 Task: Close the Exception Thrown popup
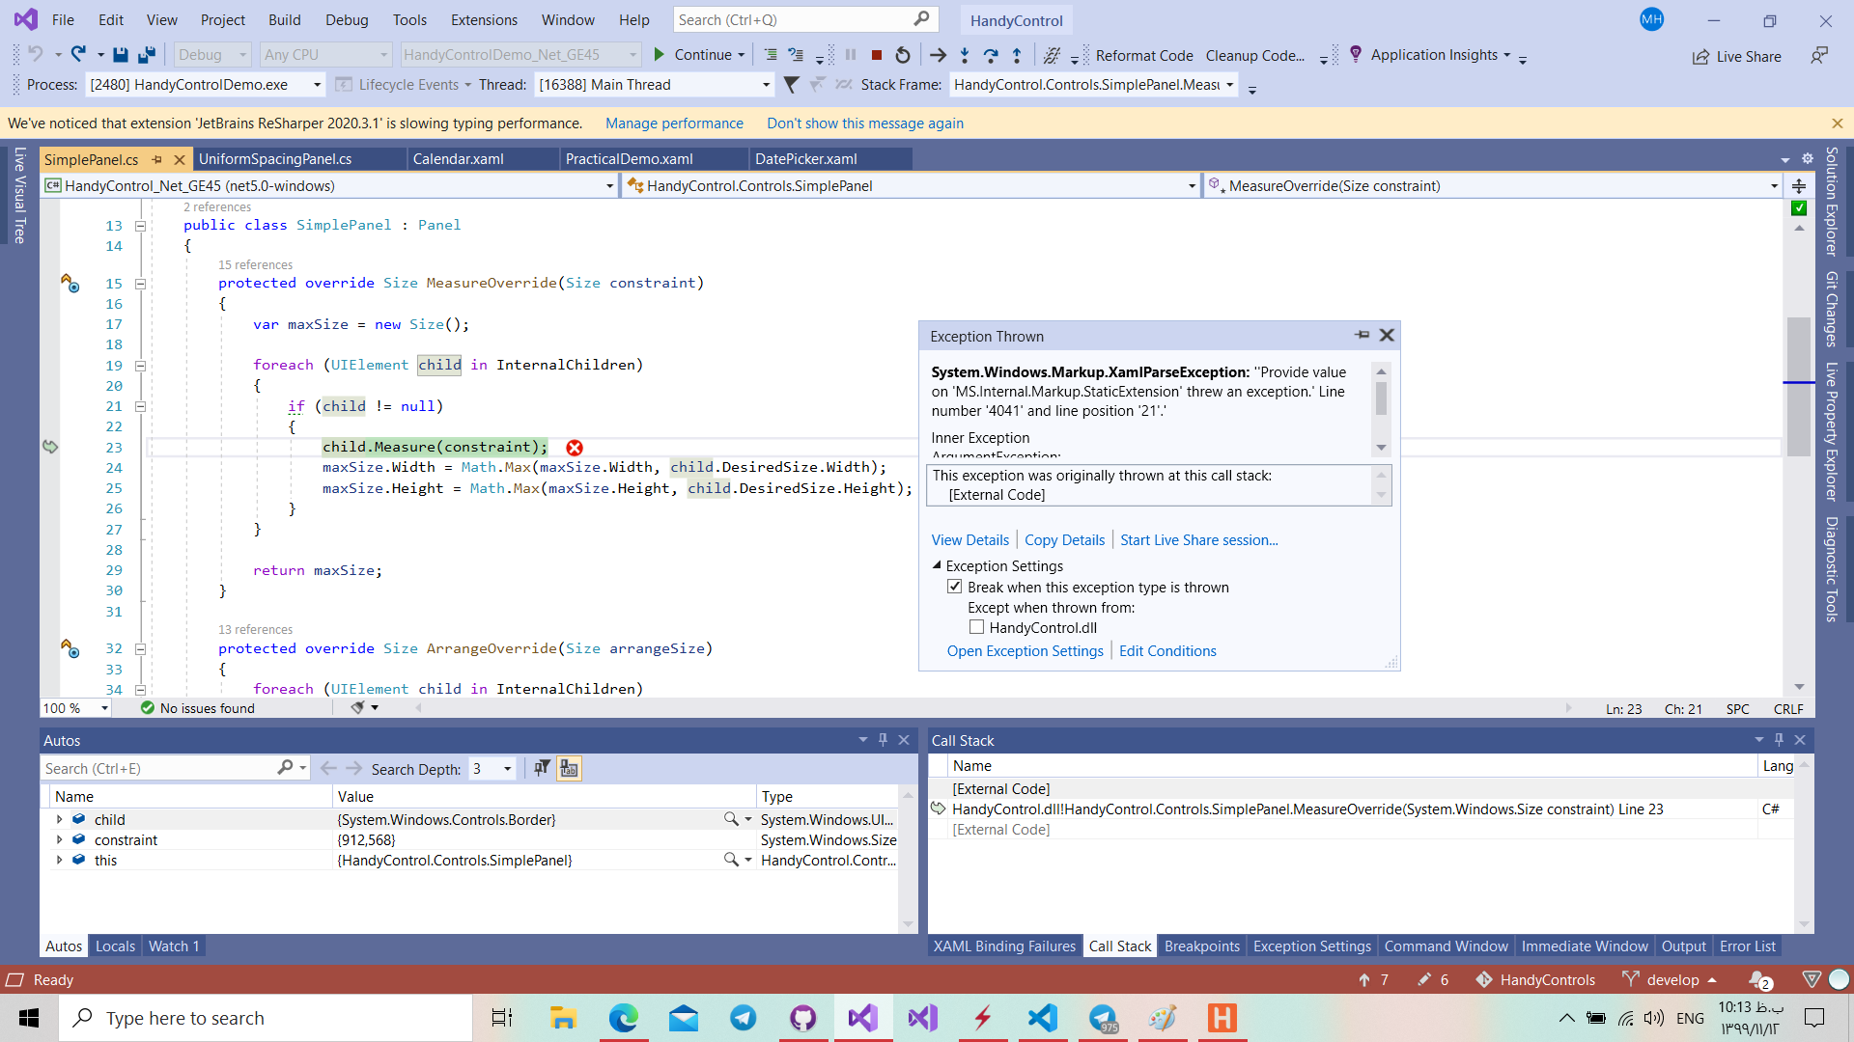(1387, 335)
